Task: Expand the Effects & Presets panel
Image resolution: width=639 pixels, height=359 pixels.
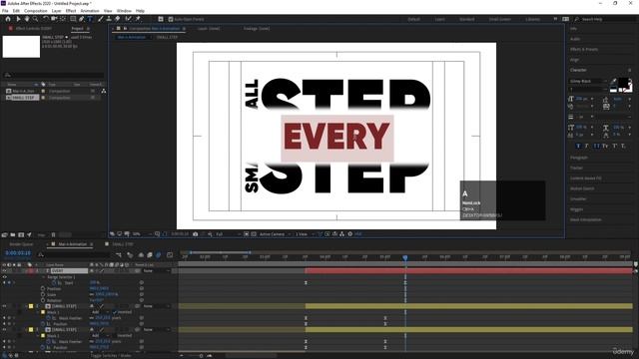Action: (x=584, y=49)
